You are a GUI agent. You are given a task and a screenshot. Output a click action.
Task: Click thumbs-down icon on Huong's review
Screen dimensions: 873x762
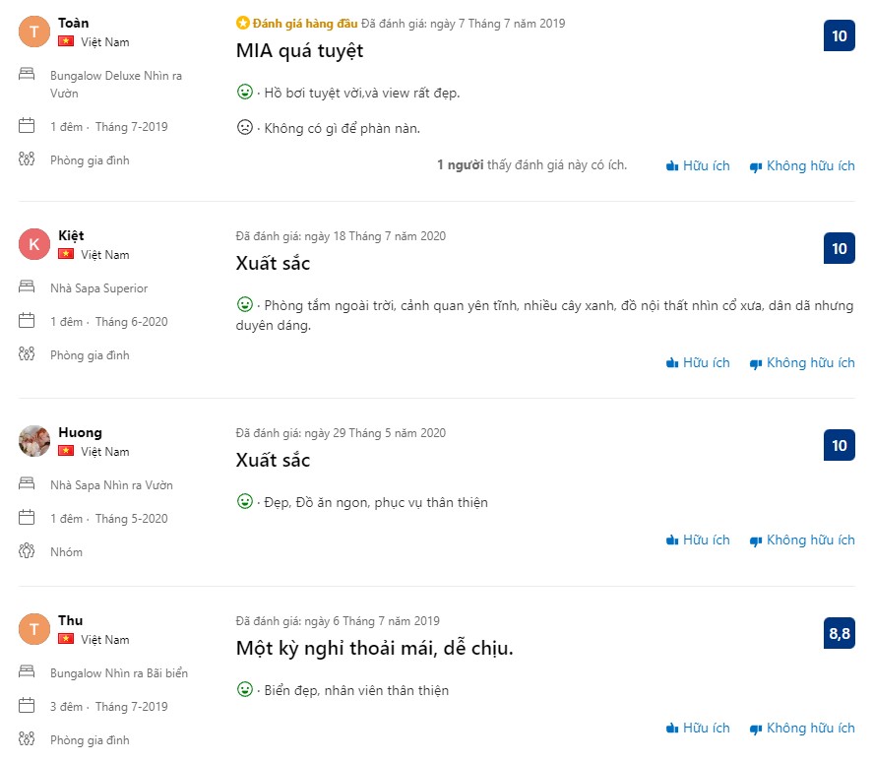pyautogui.click(x=756, y=540)
